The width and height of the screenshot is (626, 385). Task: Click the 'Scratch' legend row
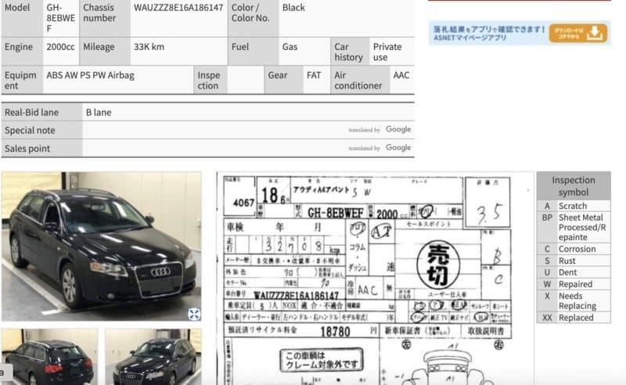pos(574,206)
